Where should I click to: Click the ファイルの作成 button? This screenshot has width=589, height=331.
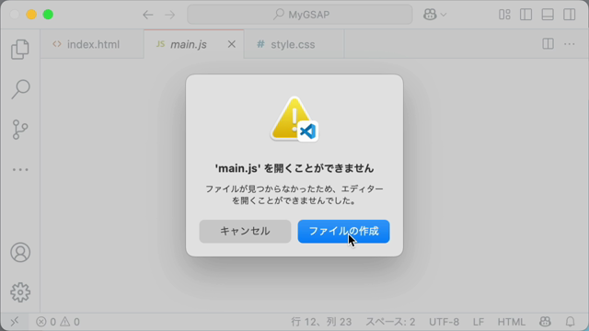pyautogui.click(x=343, y=231)
